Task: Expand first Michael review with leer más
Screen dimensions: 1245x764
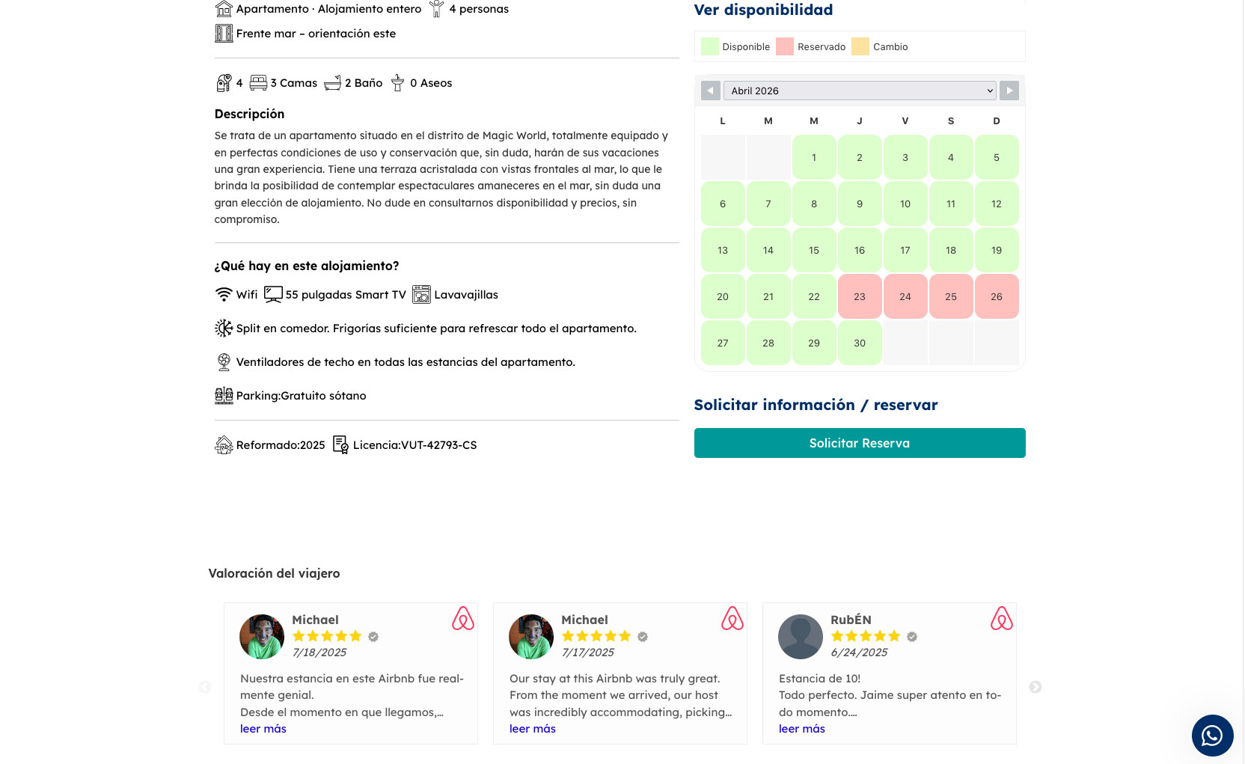Action: (263, 729)
